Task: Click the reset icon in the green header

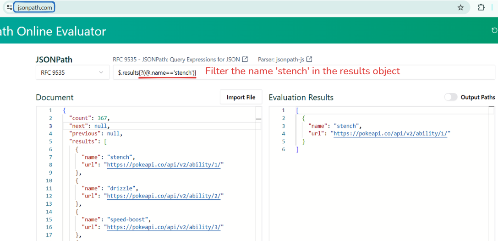Action: [494, 30]
